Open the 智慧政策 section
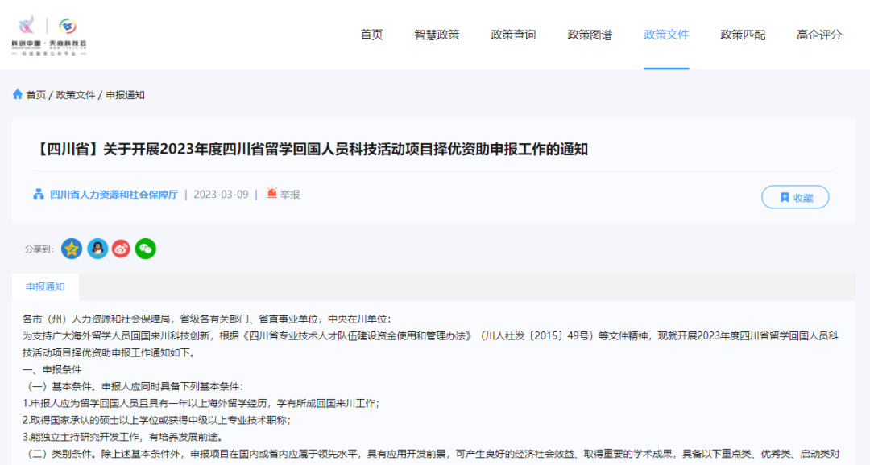This screenshot has width=870, height=465. (x=435, y=35)
